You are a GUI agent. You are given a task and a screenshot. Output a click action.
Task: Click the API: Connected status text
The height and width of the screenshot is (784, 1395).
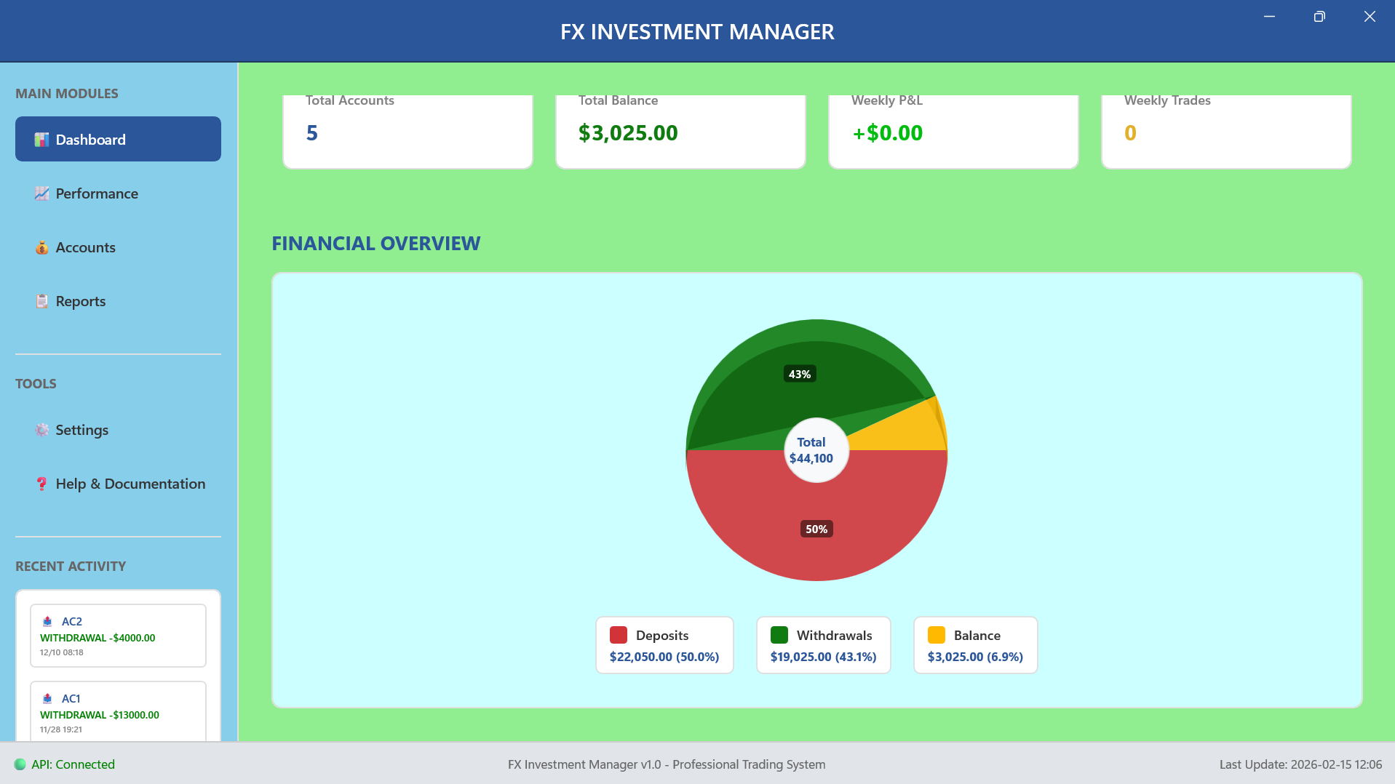(x=73, y=764)
